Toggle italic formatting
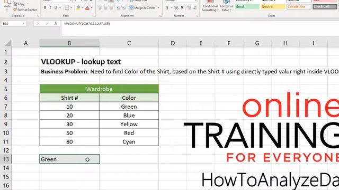The image size is (339, 190). pos(50,8)
